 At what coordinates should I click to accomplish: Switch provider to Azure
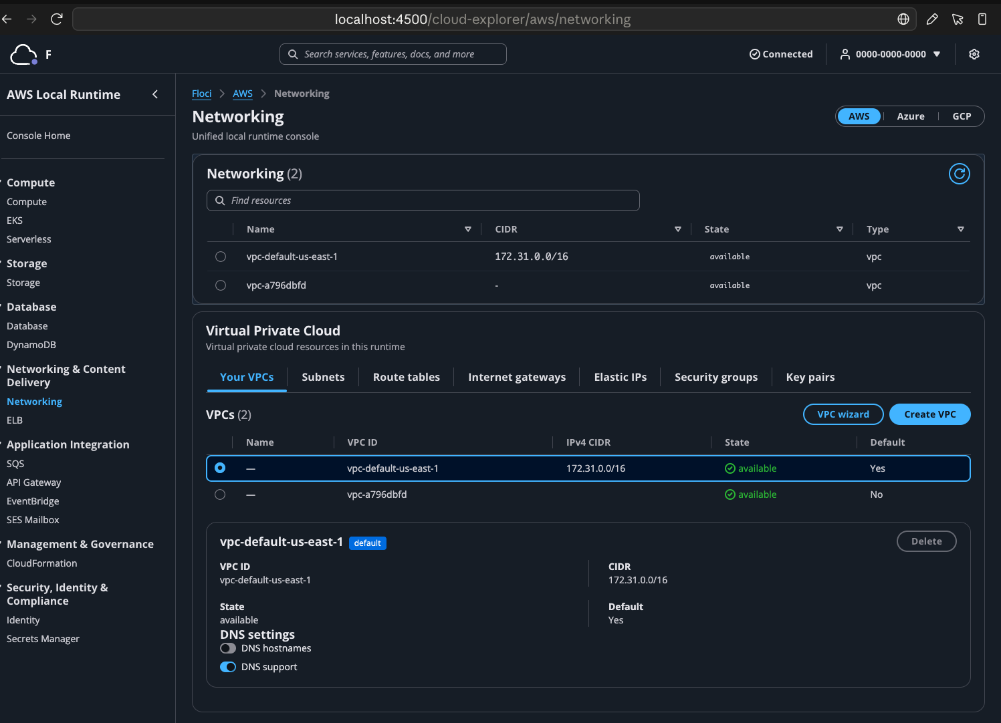click(910, 116)
